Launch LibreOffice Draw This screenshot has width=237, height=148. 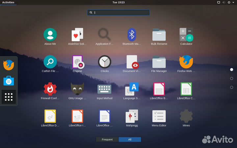tap(50, 118)
